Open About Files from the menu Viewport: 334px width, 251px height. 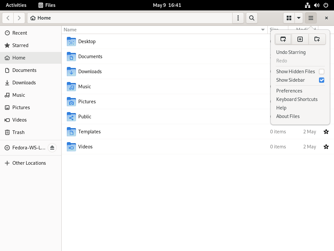pyautogui.click(x=288, y=116)
